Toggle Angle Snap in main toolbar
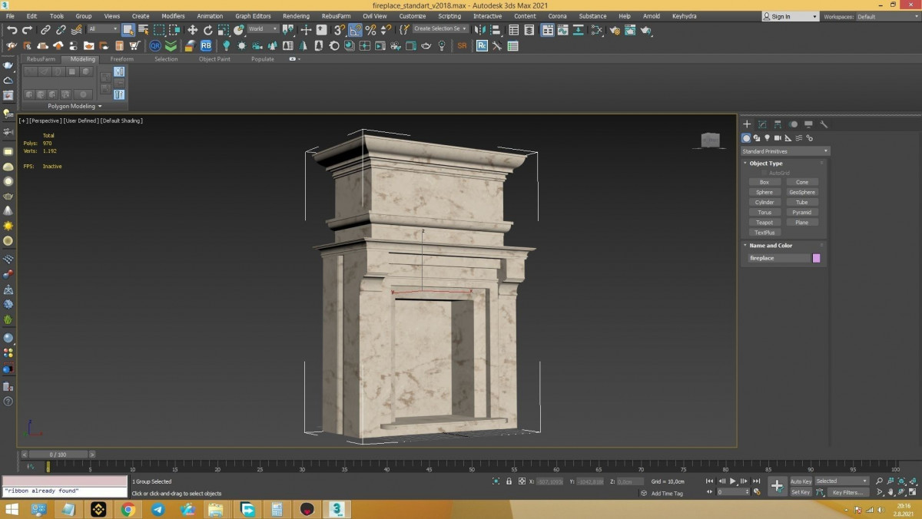922x519 pixels. tap(356, 30)
